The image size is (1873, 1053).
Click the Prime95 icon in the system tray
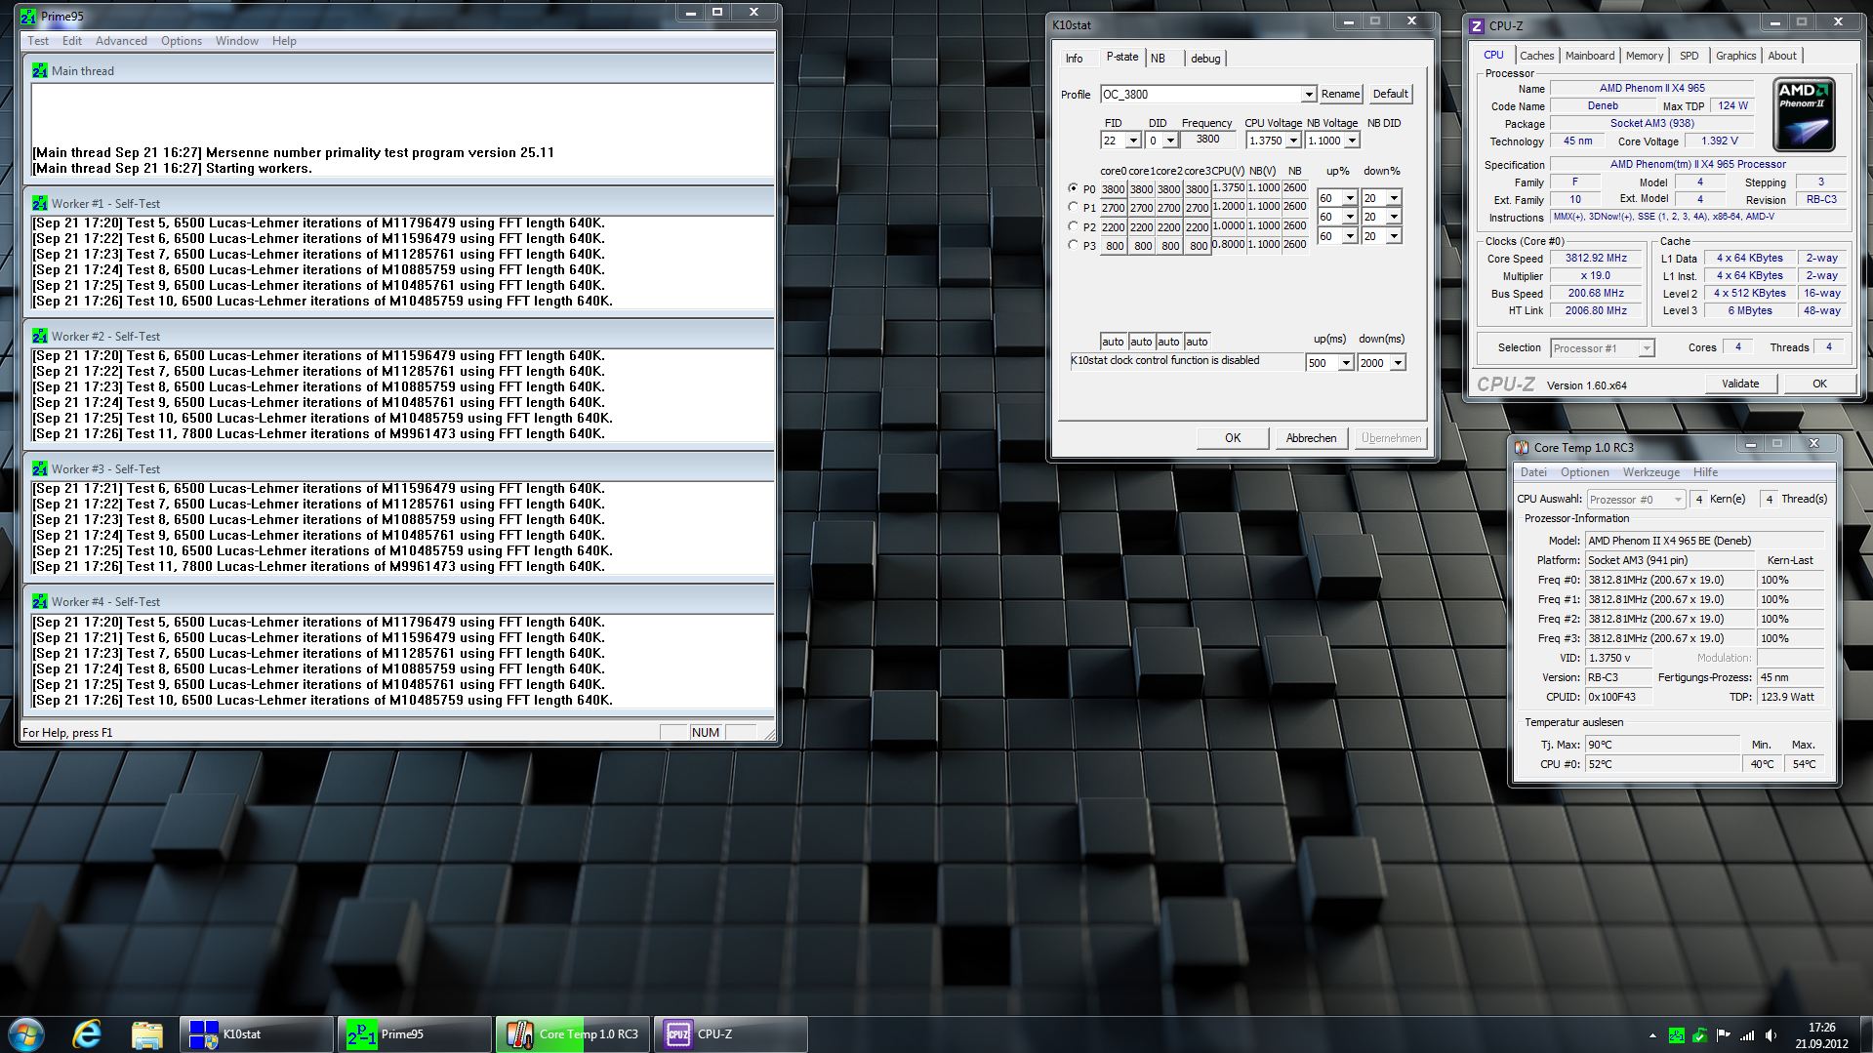point(1676,1034)
